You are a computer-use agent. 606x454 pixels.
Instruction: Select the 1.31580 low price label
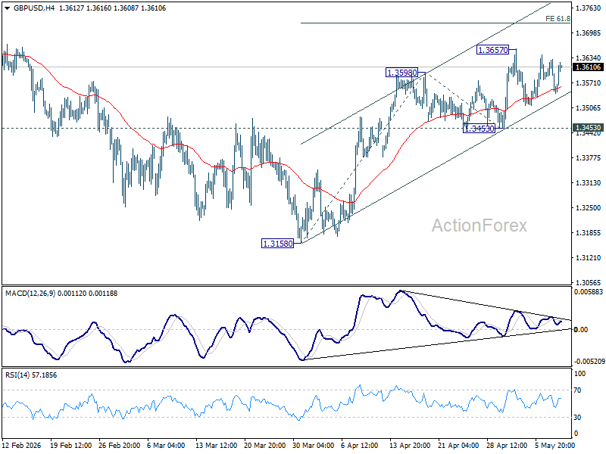(x=277, y=244)
